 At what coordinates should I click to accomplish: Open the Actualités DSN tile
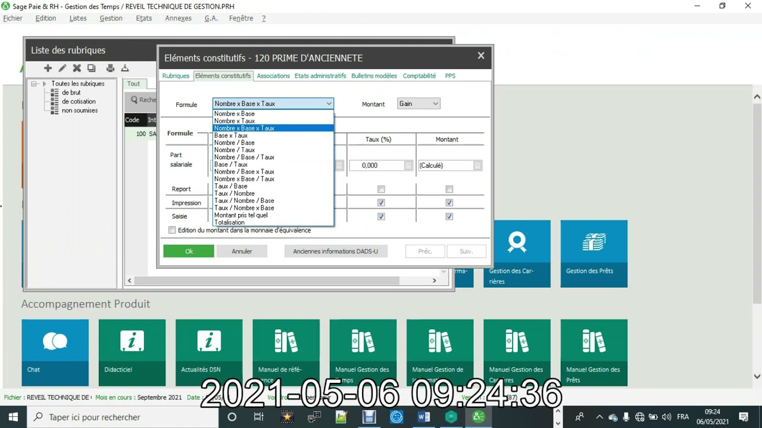point(209,353)
